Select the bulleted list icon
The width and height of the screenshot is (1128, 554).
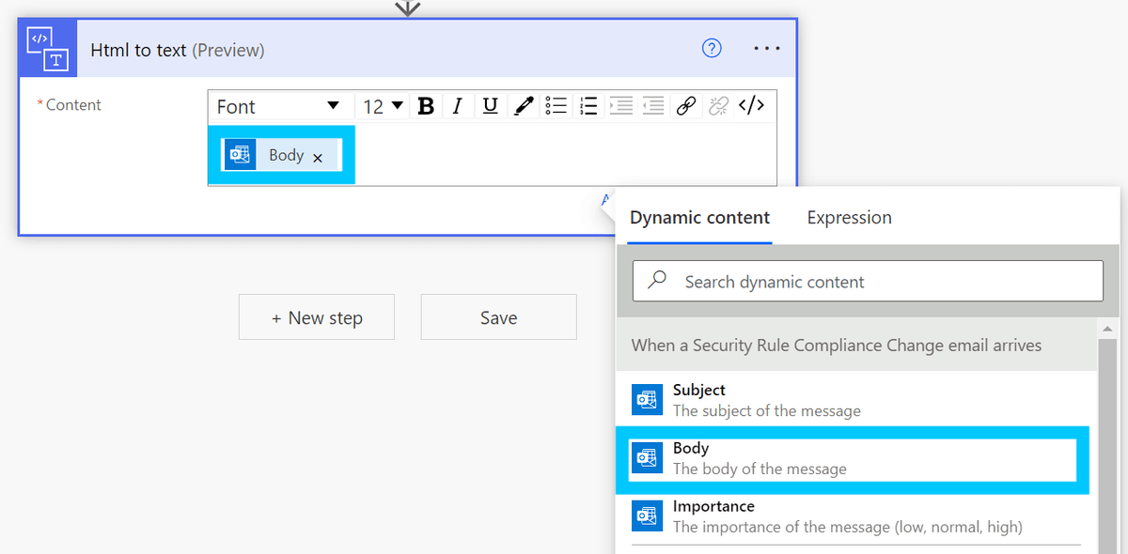[556, 106]
